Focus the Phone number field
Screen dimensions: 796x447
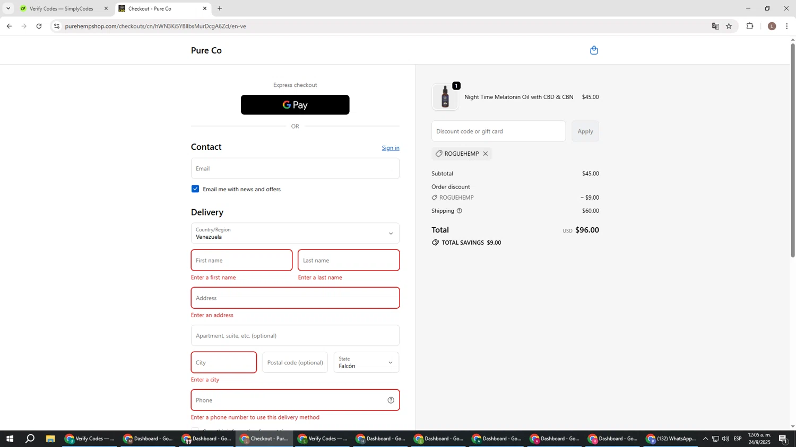click(x=295, y=400)
